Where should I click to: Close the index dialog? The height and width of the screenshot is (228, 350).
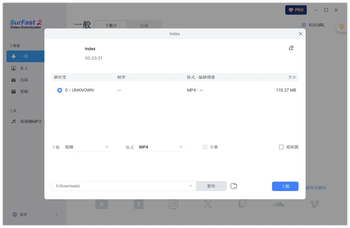click(x=300, y=34)
